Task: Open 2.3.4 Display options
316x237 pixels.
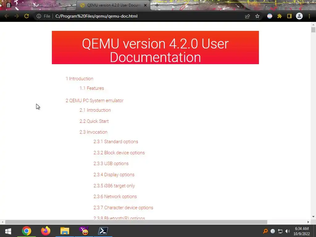Action: 114,175
